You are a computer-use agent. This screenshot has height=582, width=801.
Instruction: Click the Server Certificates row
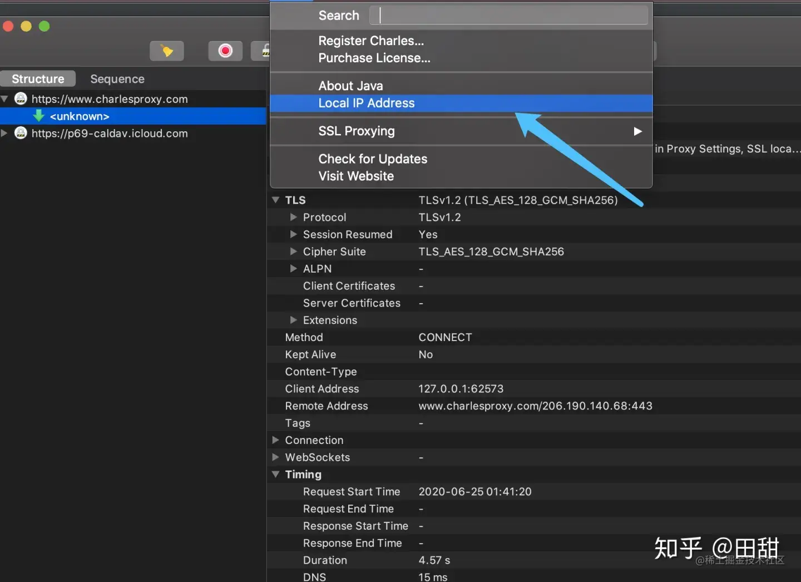tap(534, 303)
